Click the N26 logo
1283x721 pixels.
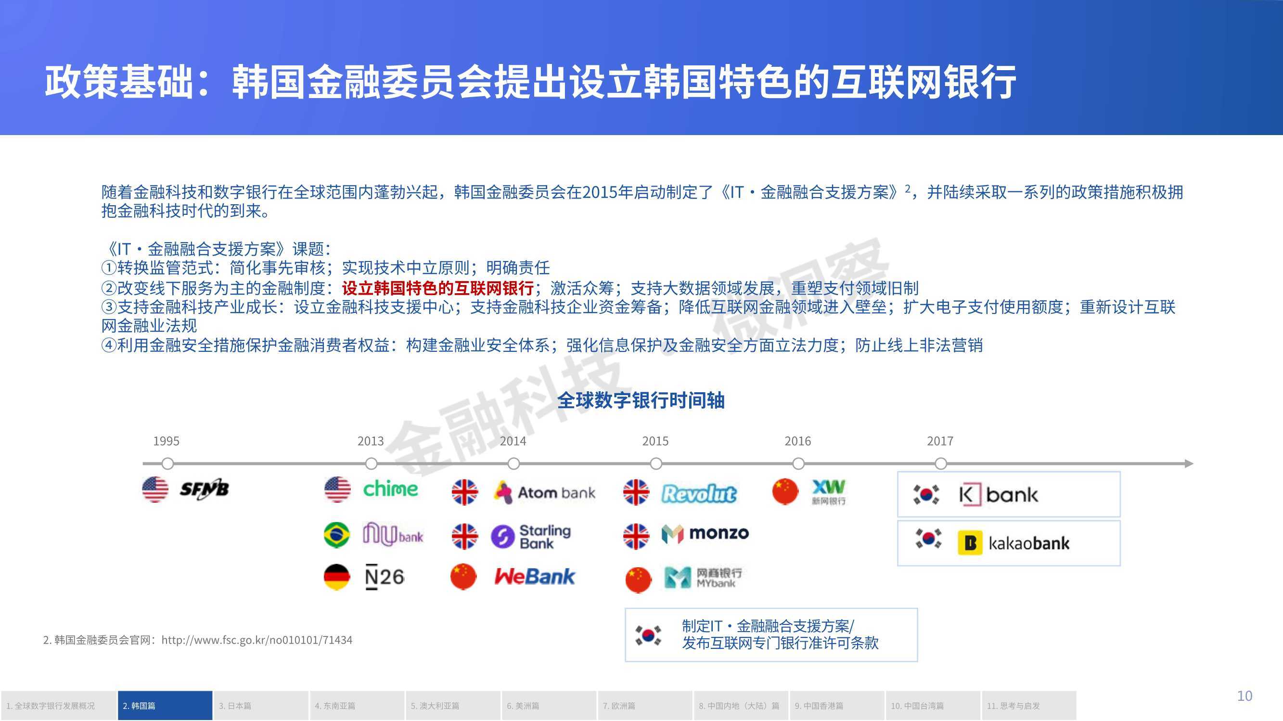(385, 577)
